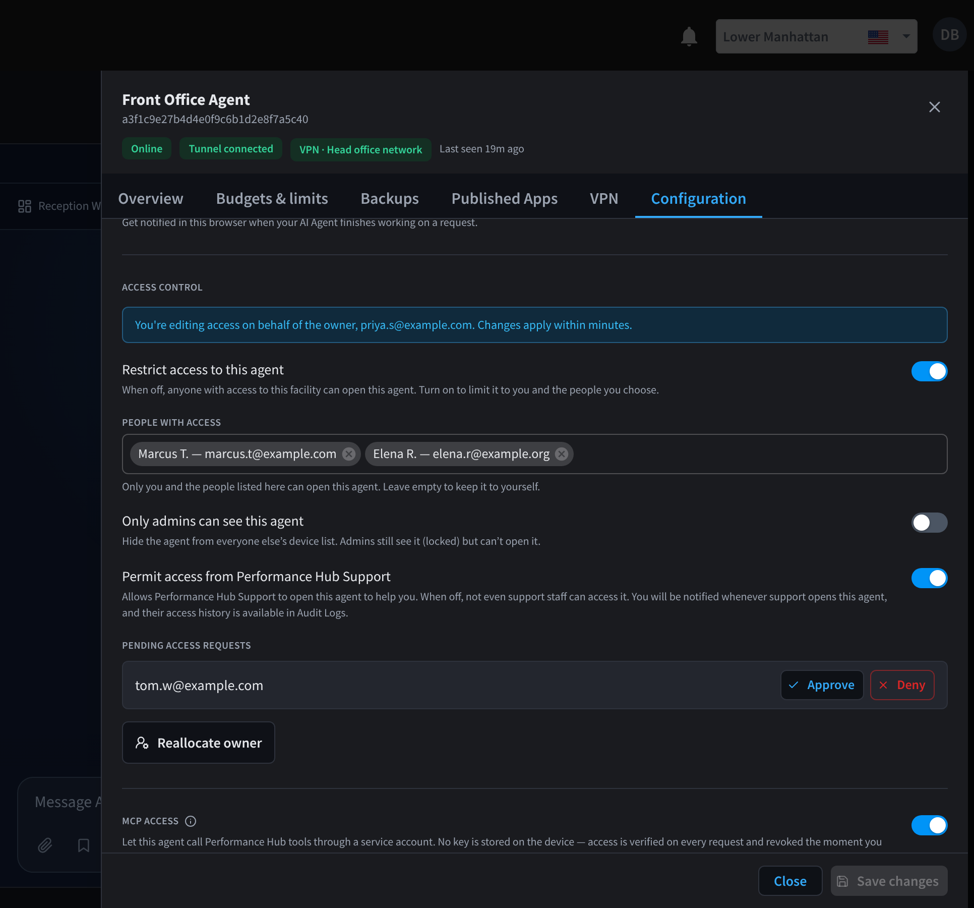Click the tom.w@example.com pending request text

pyautogui.click(x=199, y=686)
